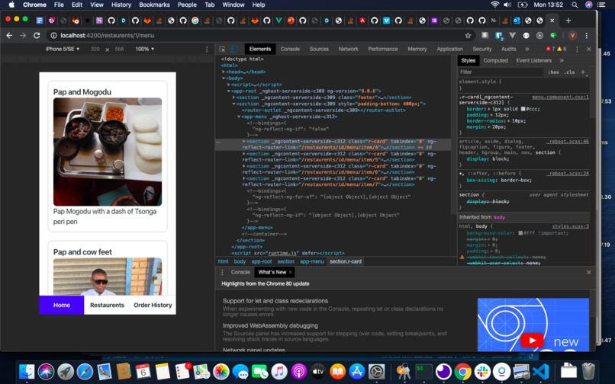Viewport: 615px width, 384px height.
Task: Open the _reboot.scss:46 source link
Action: click(568, 141)
